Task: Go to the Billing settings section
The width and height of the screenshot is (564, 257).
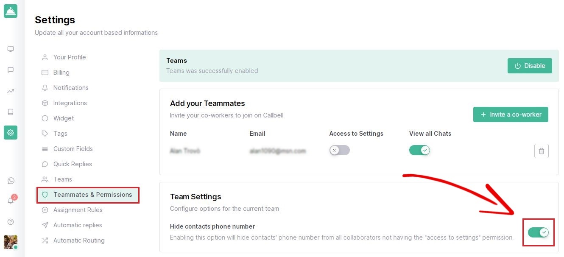Action: (61, 73)
